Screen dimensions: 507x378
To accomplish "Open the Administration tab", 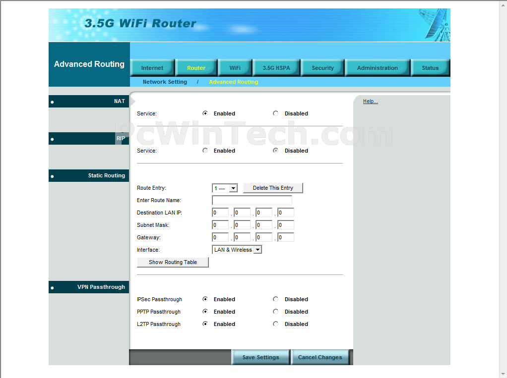I will pyautogui.click(x=378, y=68).
